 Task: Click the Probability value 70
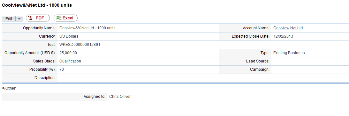coord(62,69)
